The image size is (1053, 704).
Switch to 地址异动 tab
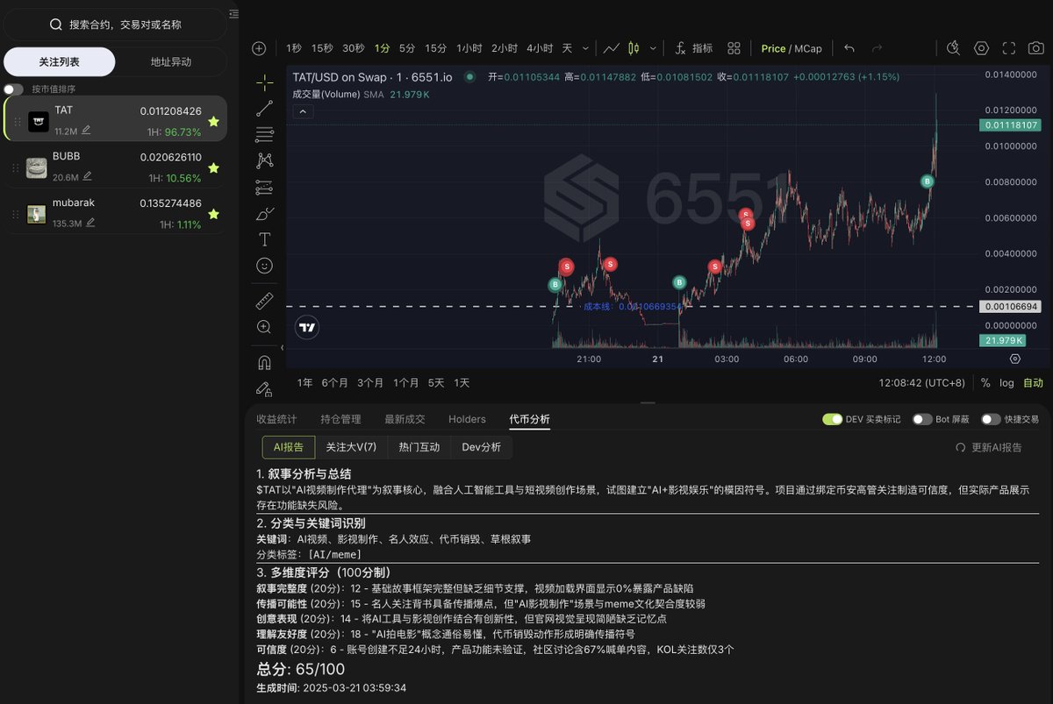(170, 62)
